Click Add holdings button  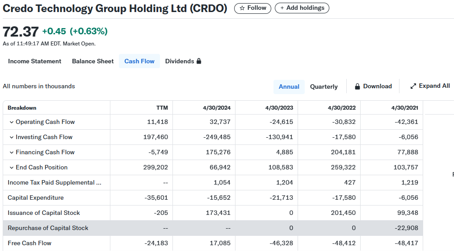click(302, 8)
